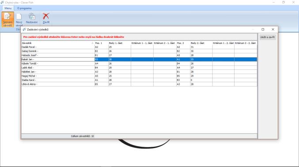
Task: Click the red instruction text about Enter key
Action: point(74,37)
